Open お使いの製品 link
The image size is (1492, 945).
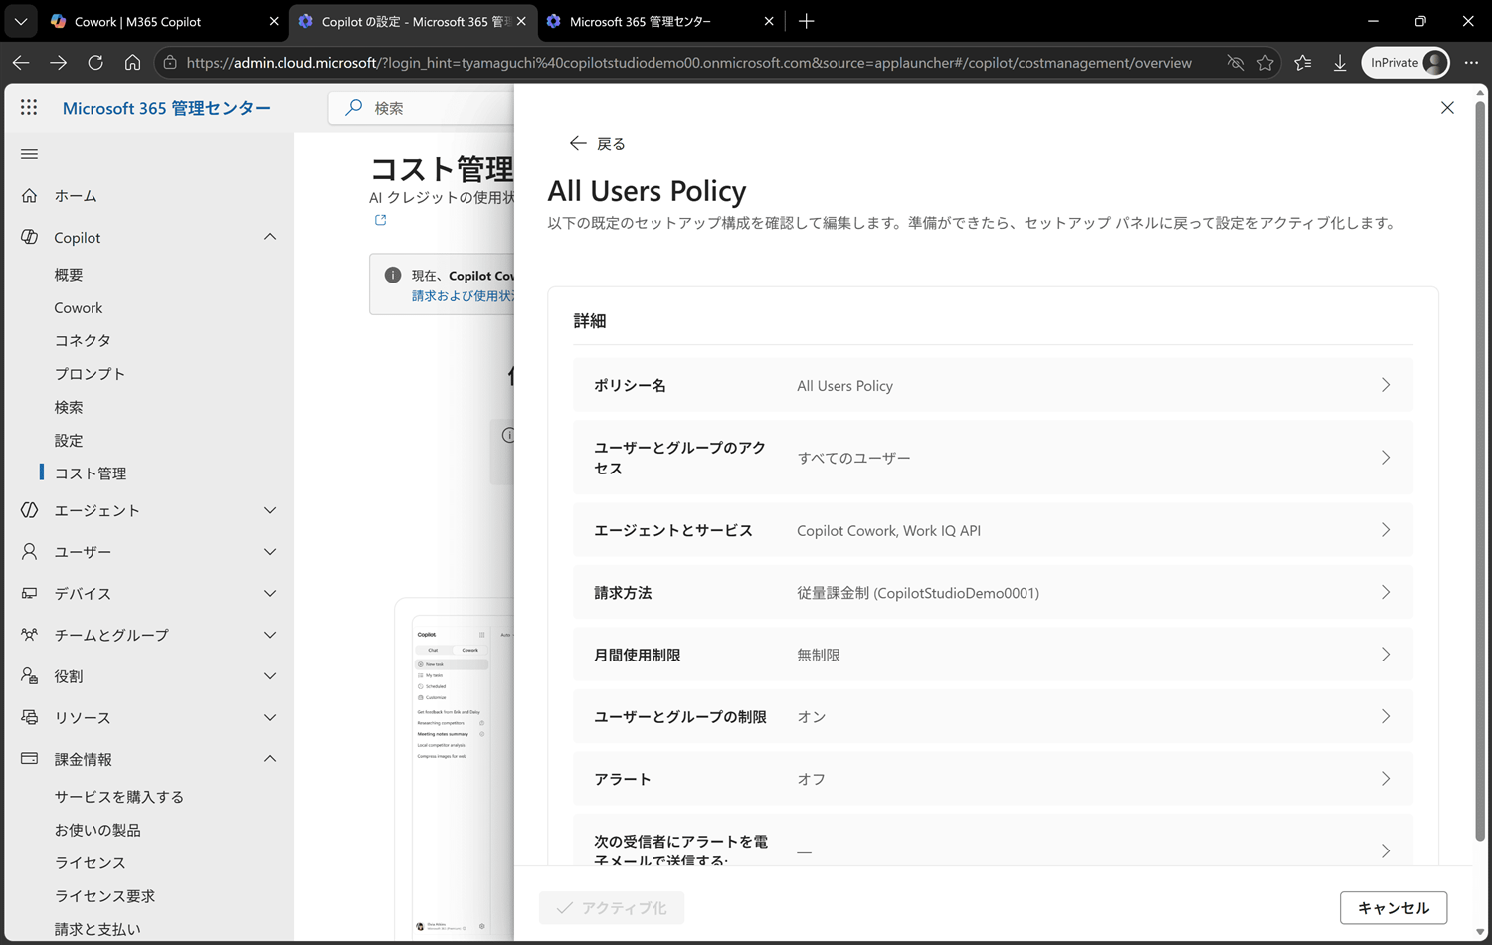pos(97,830)
